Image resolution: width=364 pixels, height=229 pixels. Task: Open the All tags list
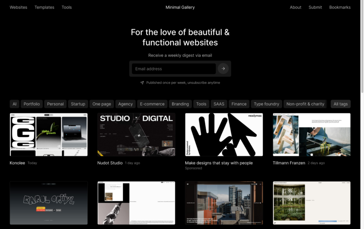[x=341, y=104]
